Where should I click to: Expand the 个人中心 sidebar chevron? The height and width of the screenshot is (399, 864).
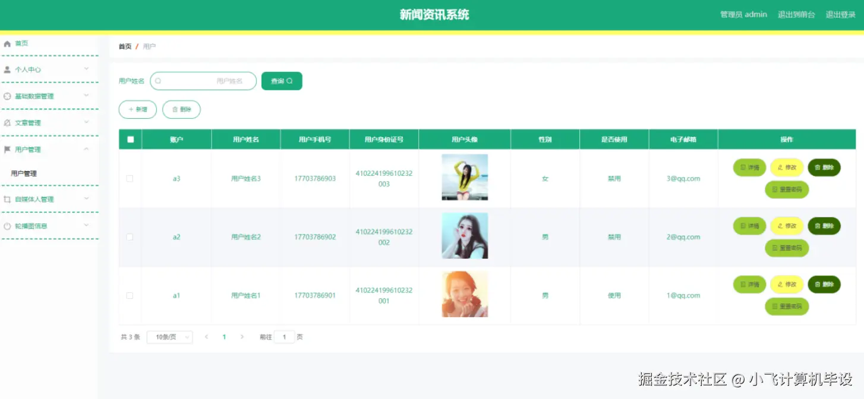(86, 69)
